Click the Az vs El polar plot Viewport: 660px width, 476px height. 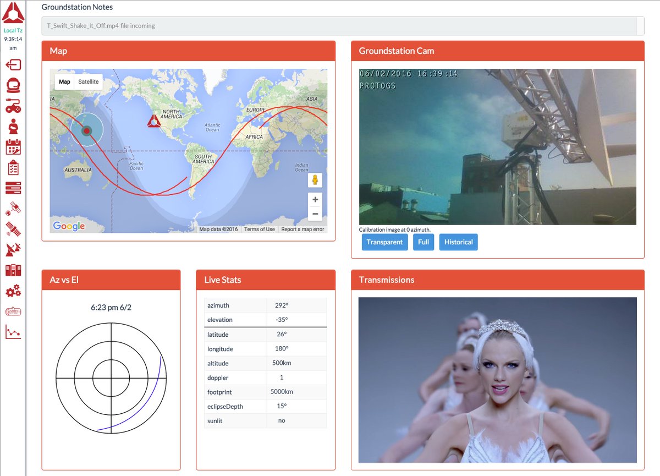click(111, 378)
